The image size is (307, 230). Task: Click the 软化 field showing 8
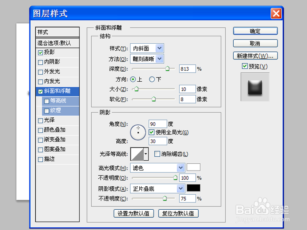click(187, 99)
